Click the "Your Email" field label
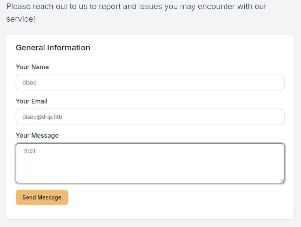The width and height of the screenshot is (301, 227). (31, 102)
